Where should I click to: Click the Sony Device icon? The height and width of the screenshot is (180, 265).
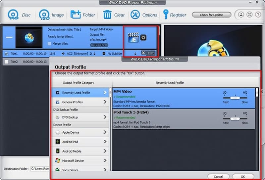point(57,169)
